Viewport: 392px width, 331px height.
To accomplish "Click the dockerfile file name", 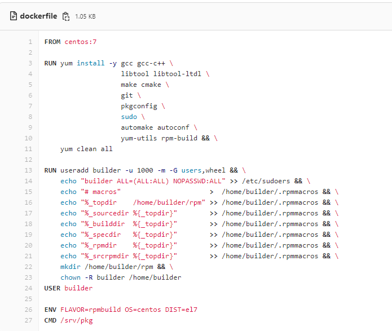I will 38,16.
